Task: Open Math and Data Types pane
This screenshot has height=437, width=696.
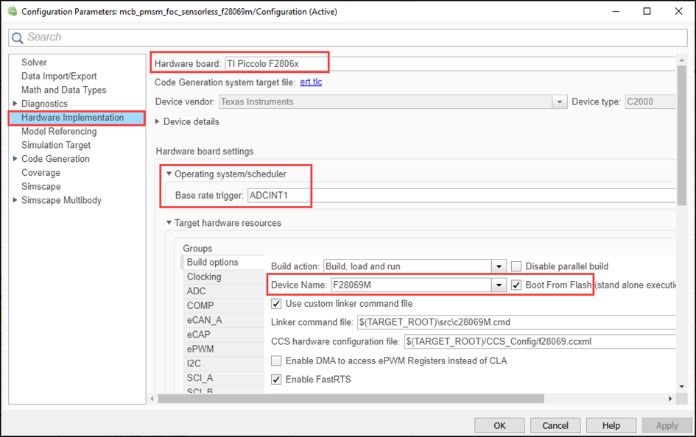Action: [x=63, y=90]
